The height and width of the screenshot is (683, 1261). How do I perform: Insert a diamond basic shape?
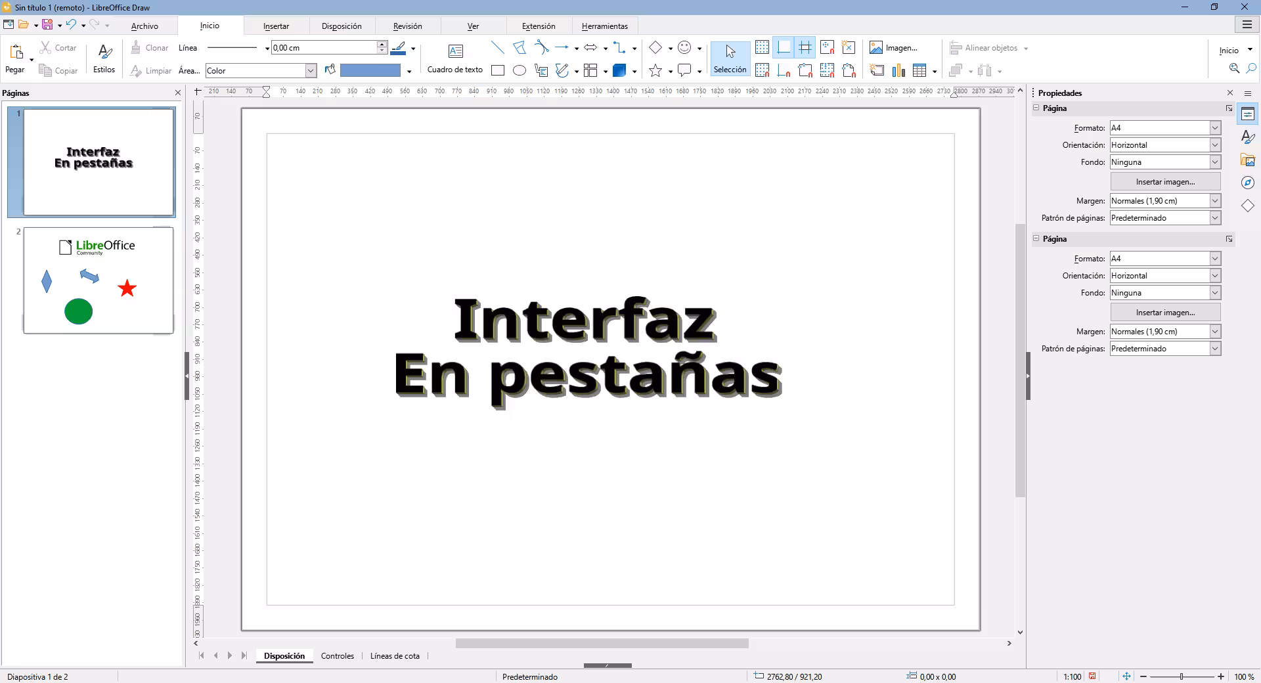tap(655, 48)
